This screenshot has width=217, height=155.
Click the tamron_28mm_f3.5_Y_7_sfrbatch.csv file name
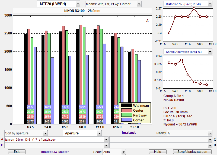(30, 140)
